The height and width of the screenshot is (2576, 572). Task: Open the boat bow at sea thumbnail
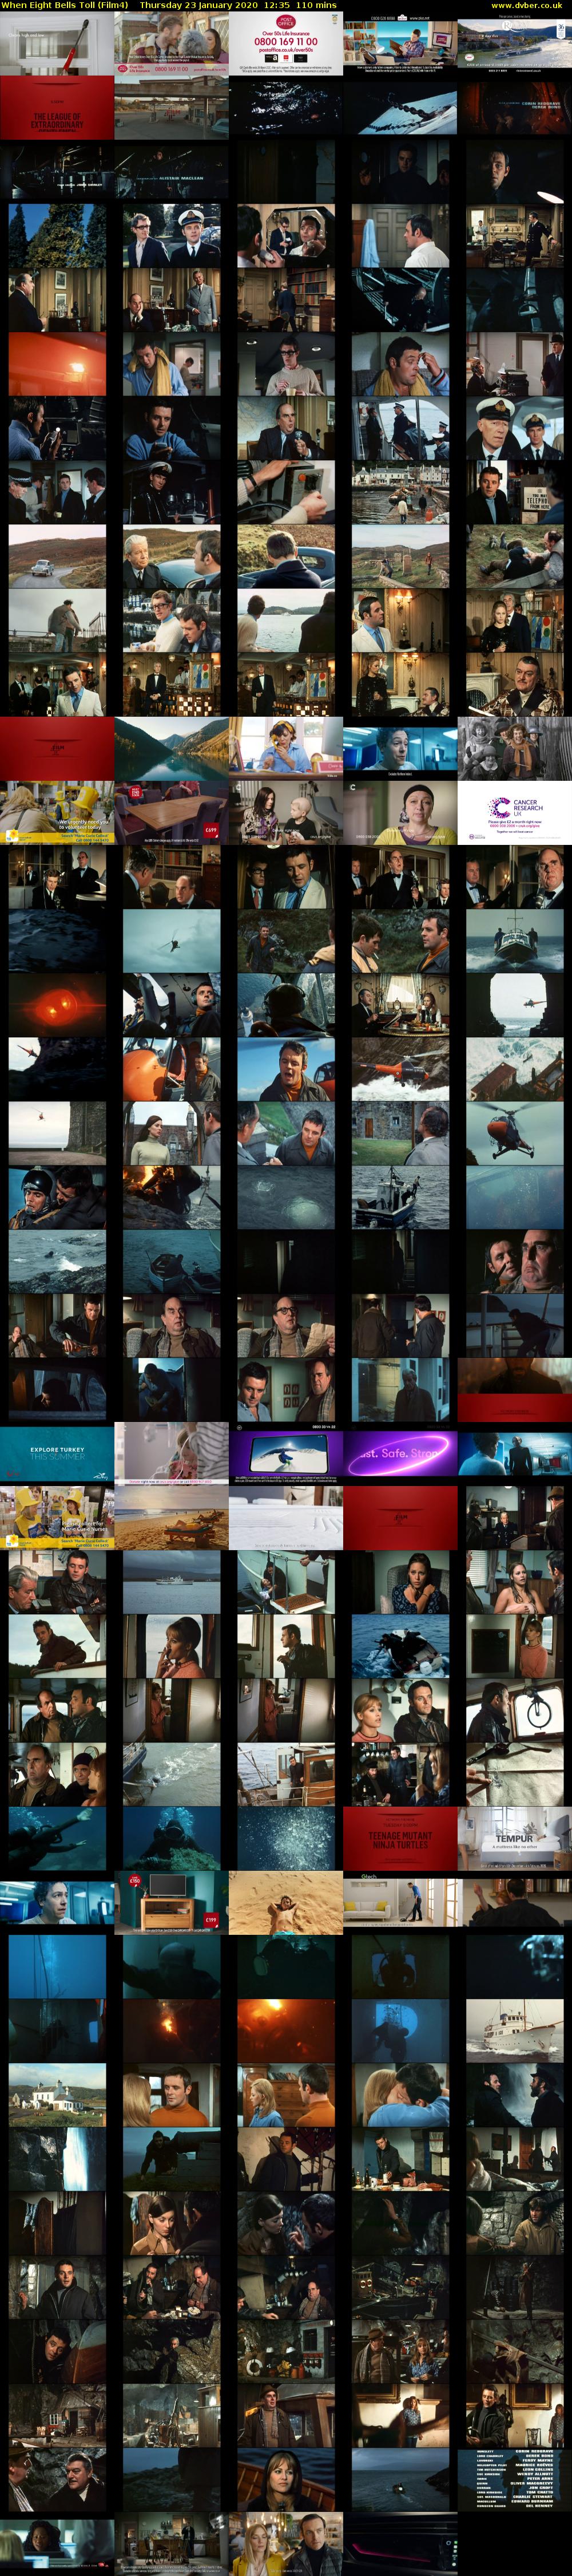pyautogui.click(x=515, y=940)
